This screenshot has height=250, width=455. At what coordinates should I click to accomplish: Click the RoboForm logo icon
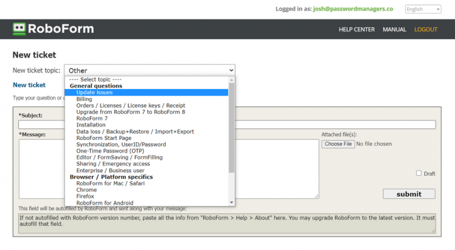[20, 29]
